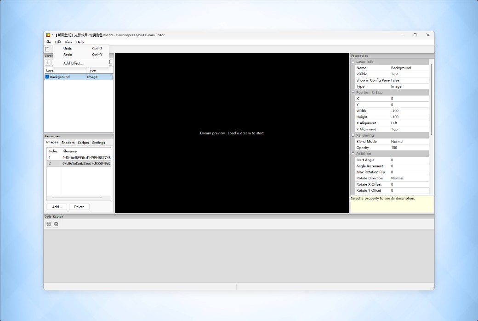Close the open Edit menu
The height and width of the screenshot is (321, 478).
pyautogui.click(x=58, y=42)
